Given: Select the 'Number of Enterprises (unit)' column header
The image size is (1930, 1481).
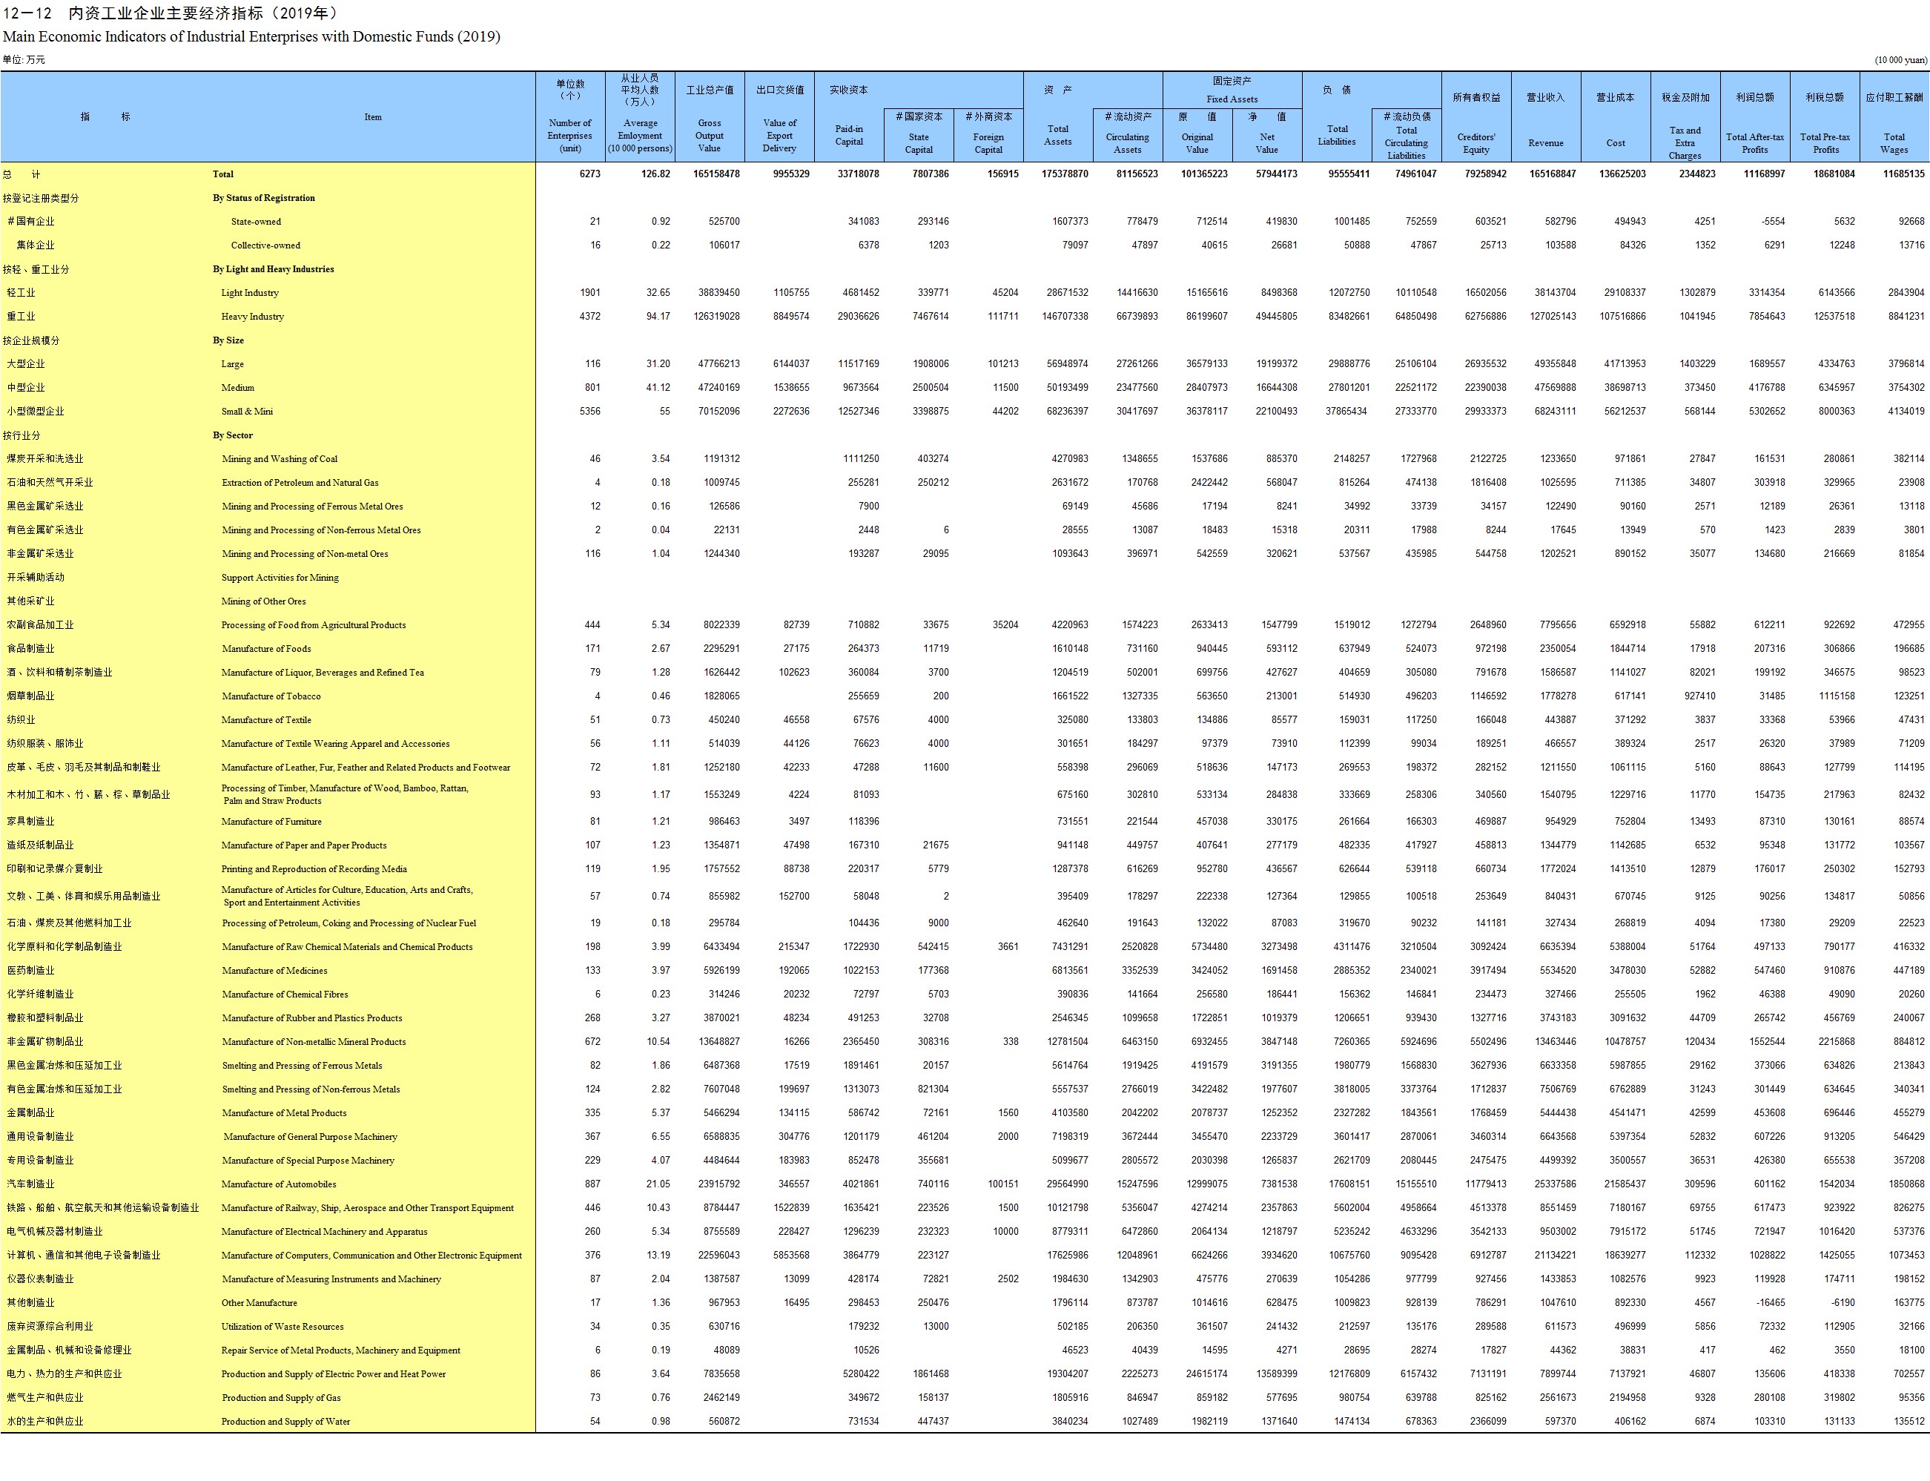Looking at the screenshot, I should tap(570, 116).
